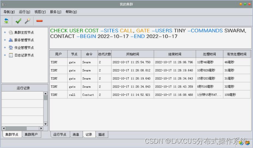Image resolution: width=253 pixels, height=148 pixels.
Task: Select the 作业管理节点 house icon
Action: click(x=11, y=47)
